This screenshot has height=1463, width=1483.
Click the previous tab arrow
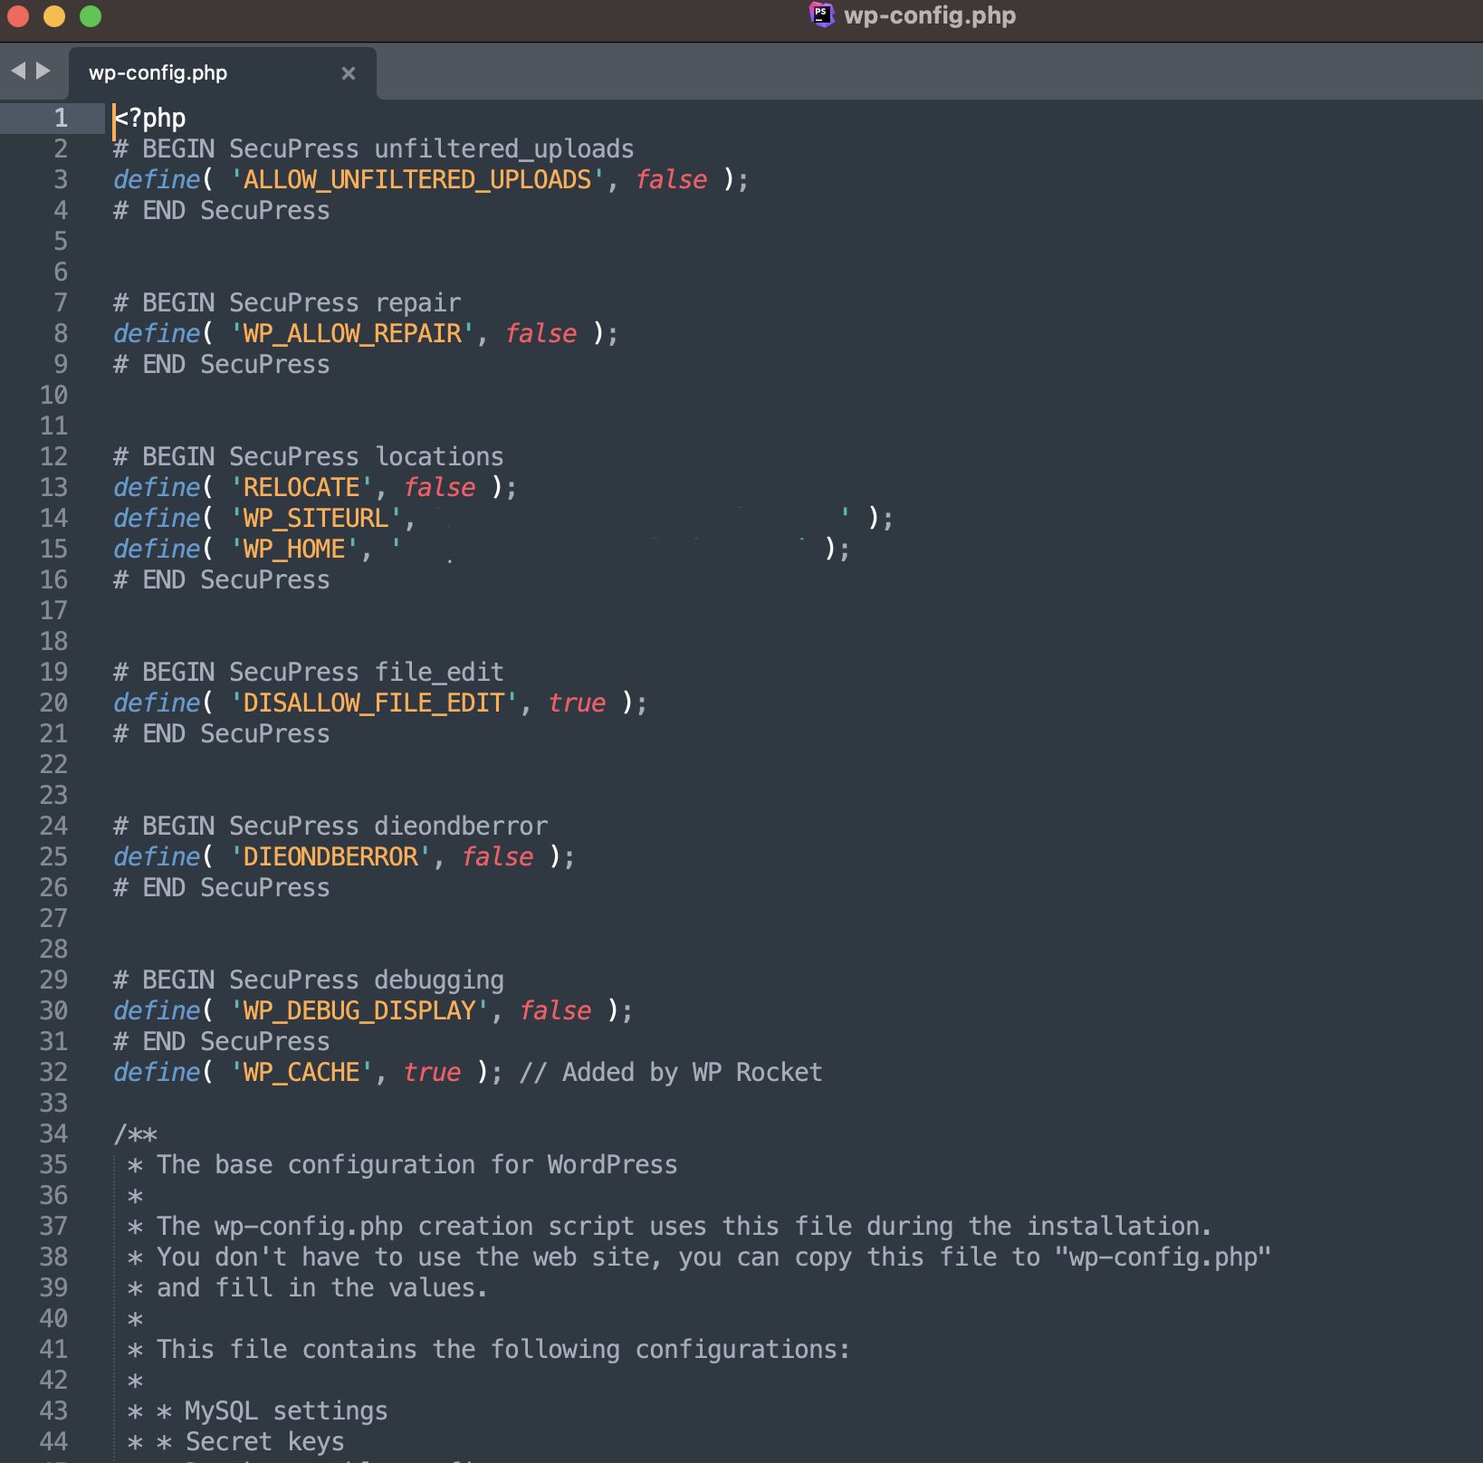(18, 71)
